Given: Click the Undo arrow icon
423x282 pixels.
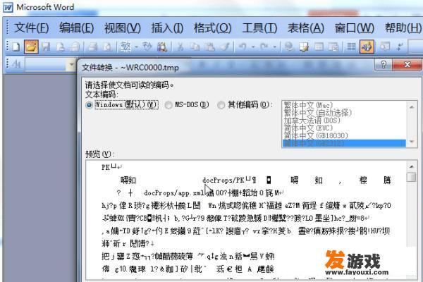Looking at the screenshot, I should [243, 47].
